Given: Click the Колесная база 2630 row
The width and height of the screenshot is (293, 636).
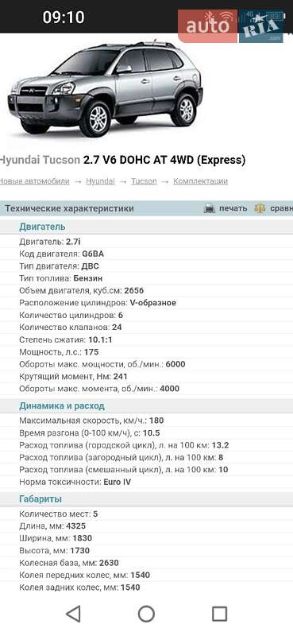Looking at the screenshot, I should [x=146, y=563].
